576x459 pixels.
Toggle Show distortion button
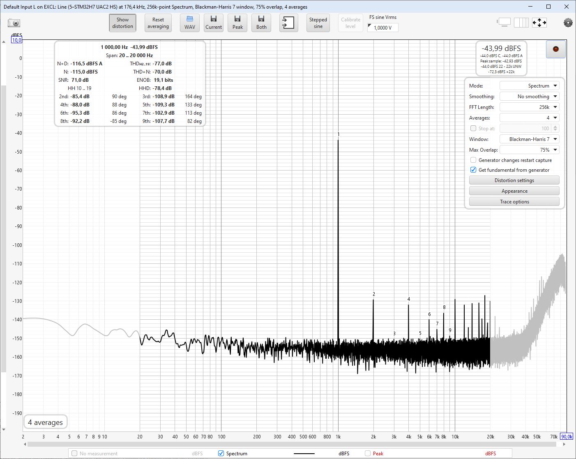pos(122,23)
